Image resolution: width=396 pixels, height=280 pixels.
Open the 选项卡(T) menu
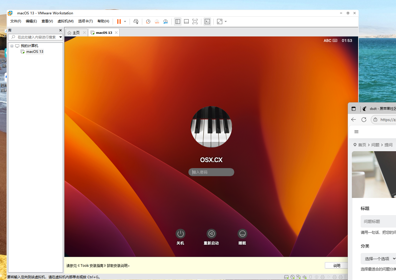click(85, 21)
